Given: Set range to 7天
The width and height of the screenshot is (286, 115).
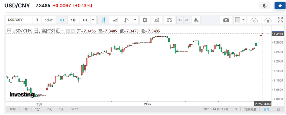Looking at the screenshot, I should coord(49,109).
